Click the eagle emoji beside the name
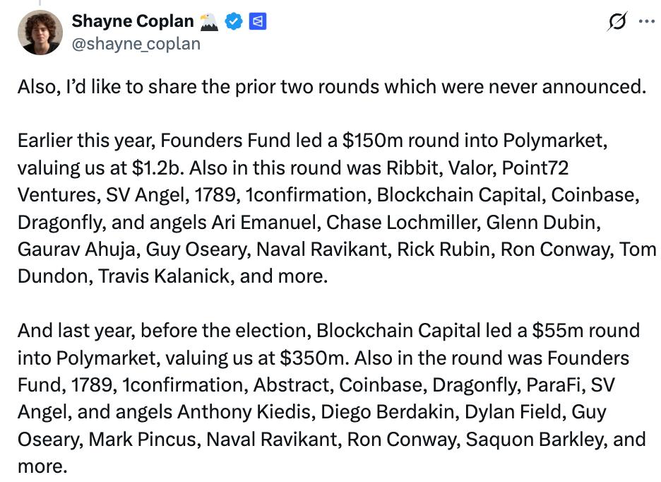661x482 pixels. point(210,22)
